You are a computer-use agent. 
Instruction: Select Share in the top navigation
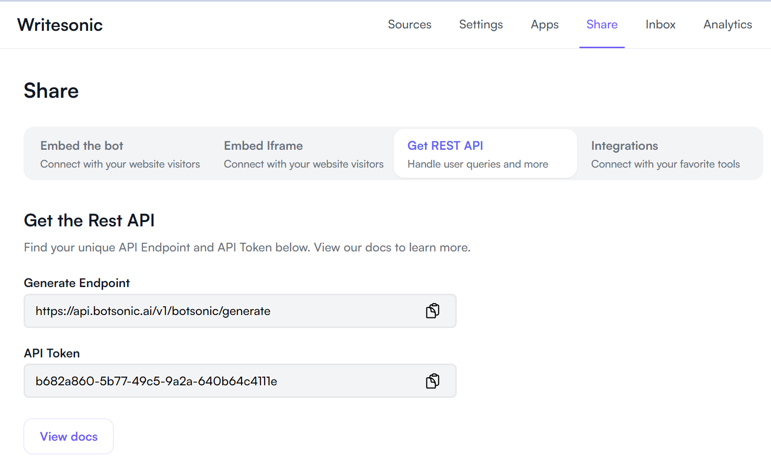602,25
